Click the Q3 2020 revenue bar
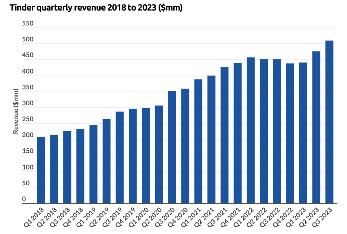This screenshot has width=347, height=234. tap(172, 147)
